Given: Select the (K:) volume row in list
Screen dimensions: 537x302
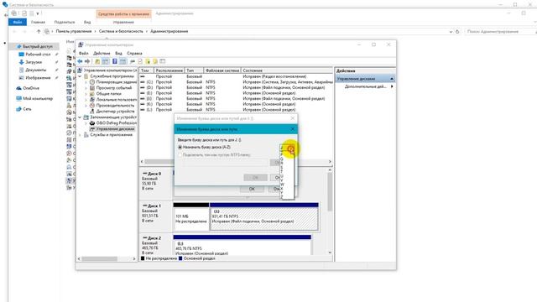Looking at the screenshot, I should [x=236, y=104].
